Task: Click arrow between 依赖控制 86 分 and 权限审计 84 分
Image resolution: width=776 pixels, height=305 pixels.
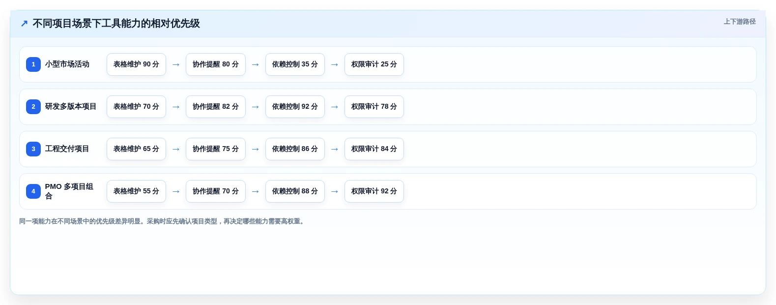Action: [x=335, y=149]
